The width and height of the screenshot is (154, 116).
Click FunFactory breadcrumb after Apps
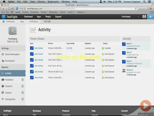(34, 21)
